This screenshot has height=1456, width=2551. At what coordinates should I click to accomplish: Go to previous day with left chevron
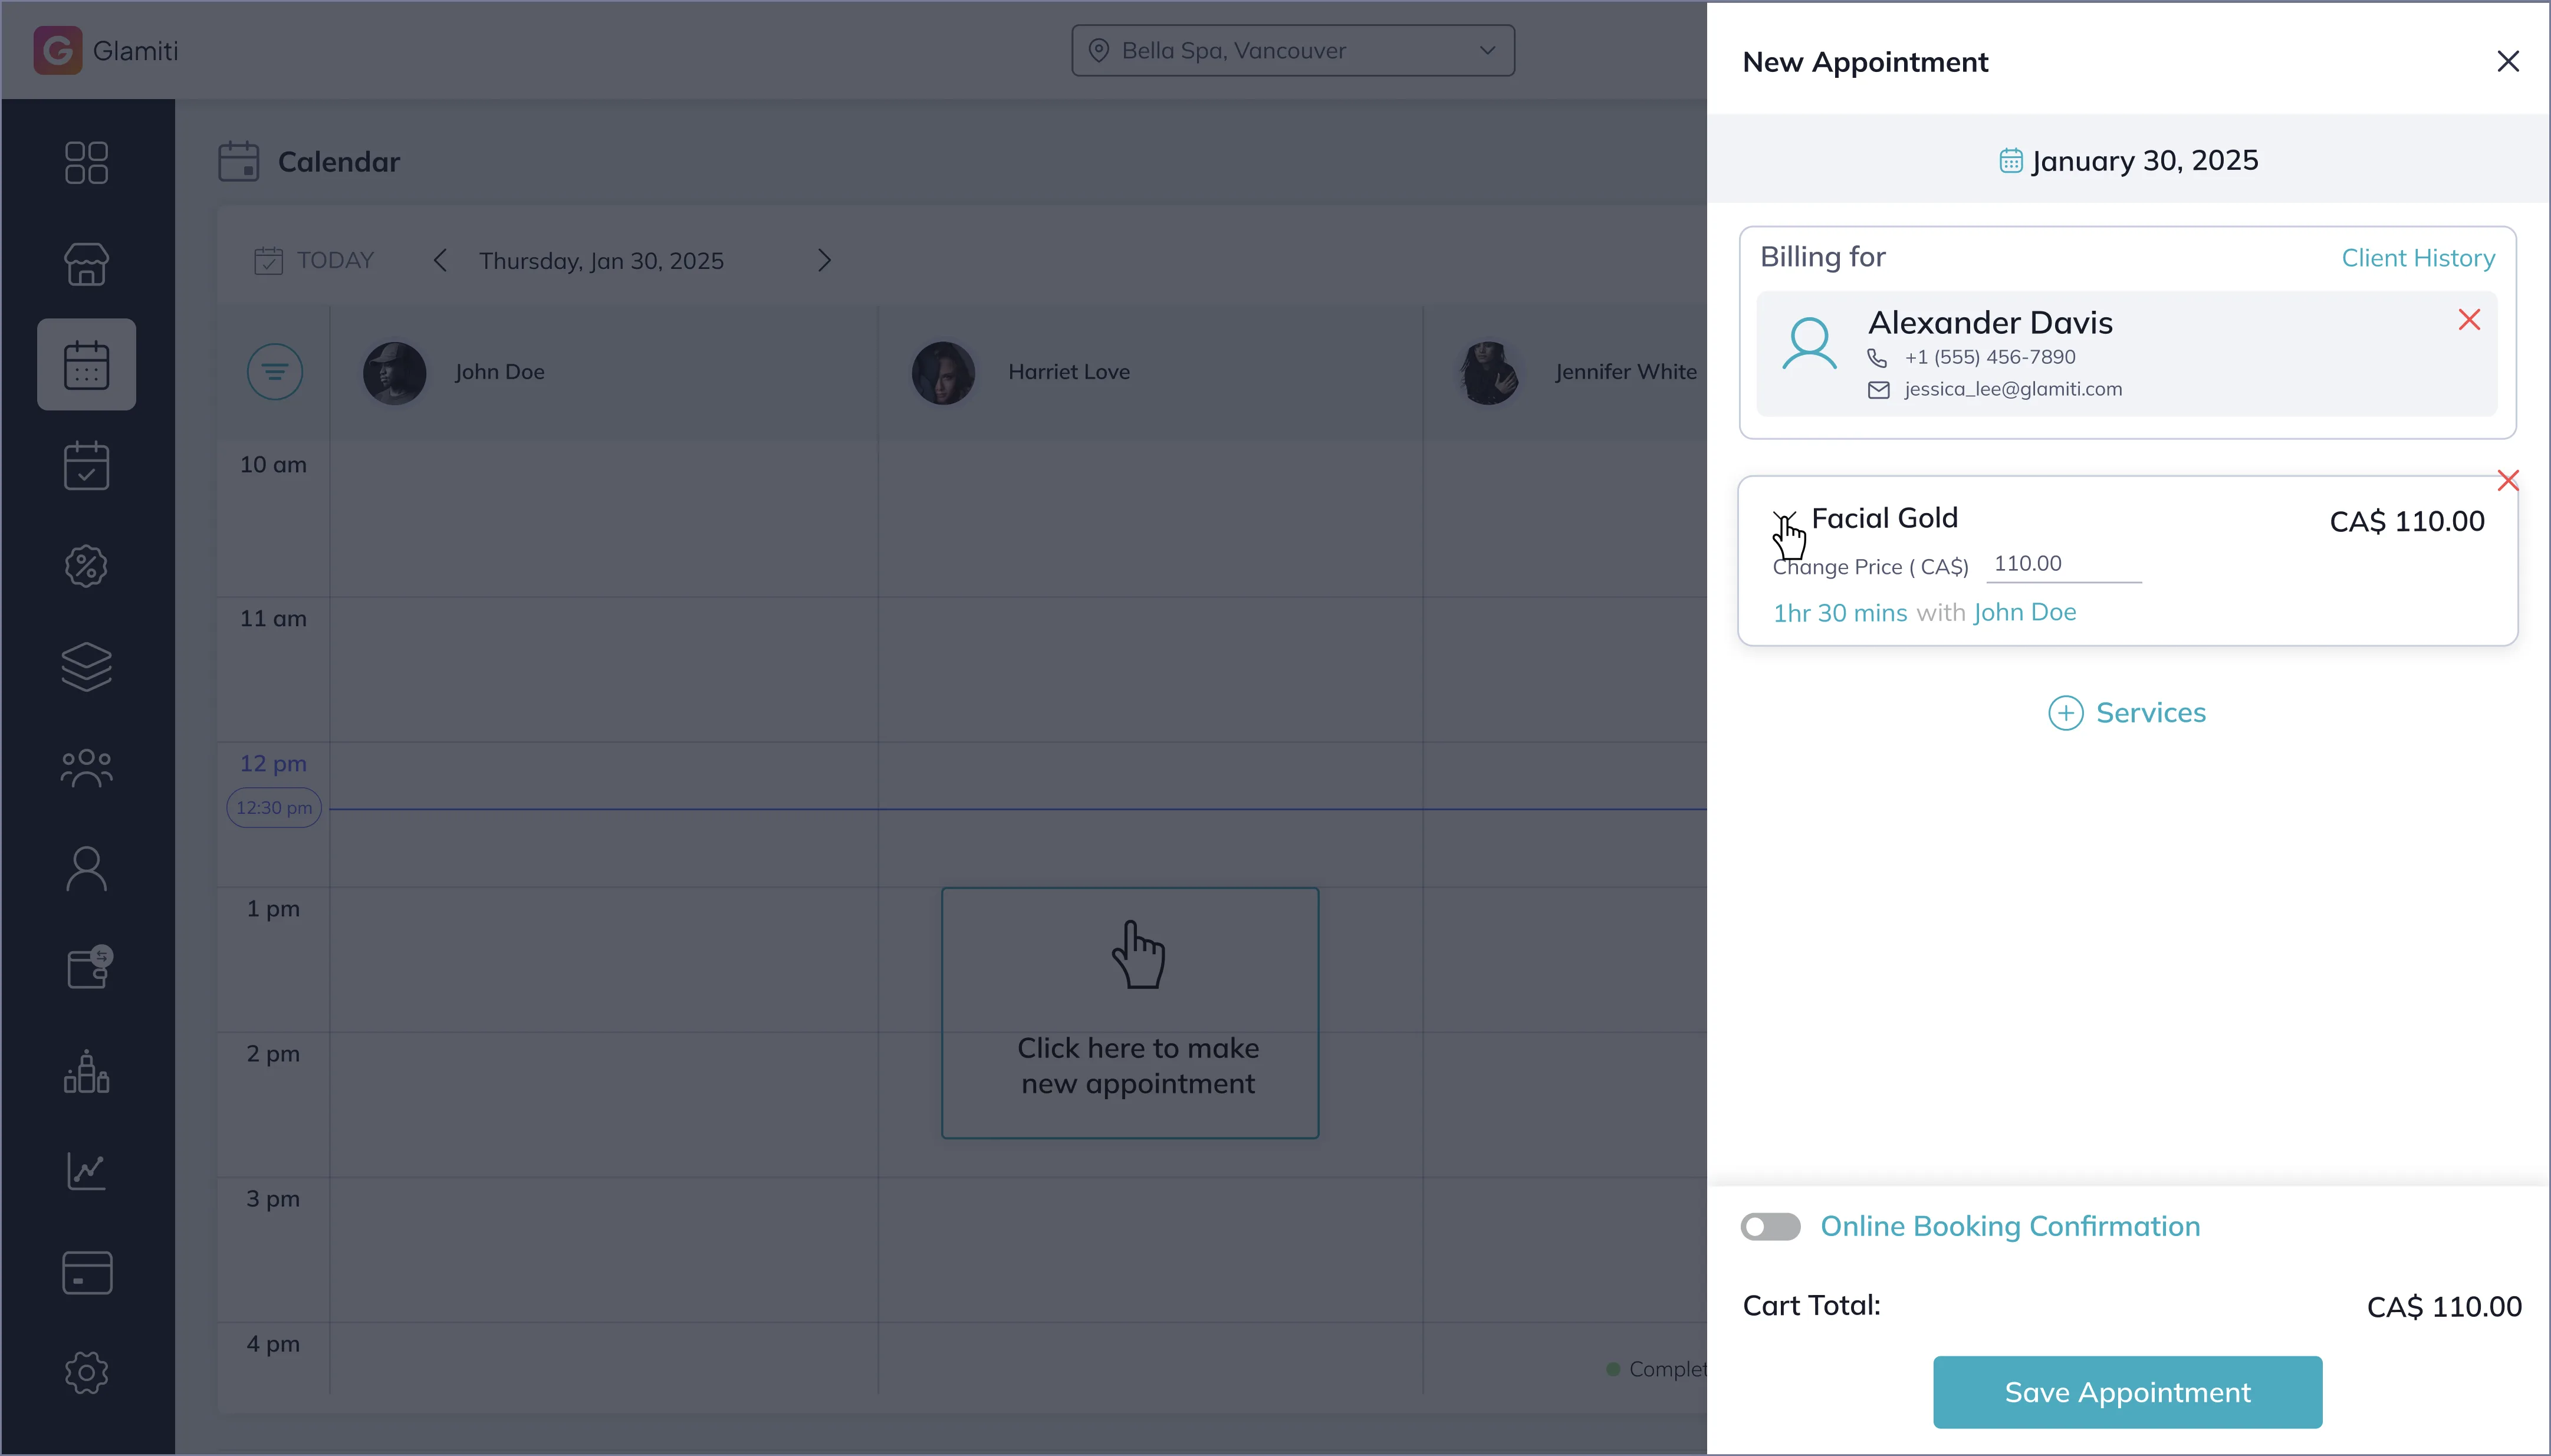[x=440, y=261]
